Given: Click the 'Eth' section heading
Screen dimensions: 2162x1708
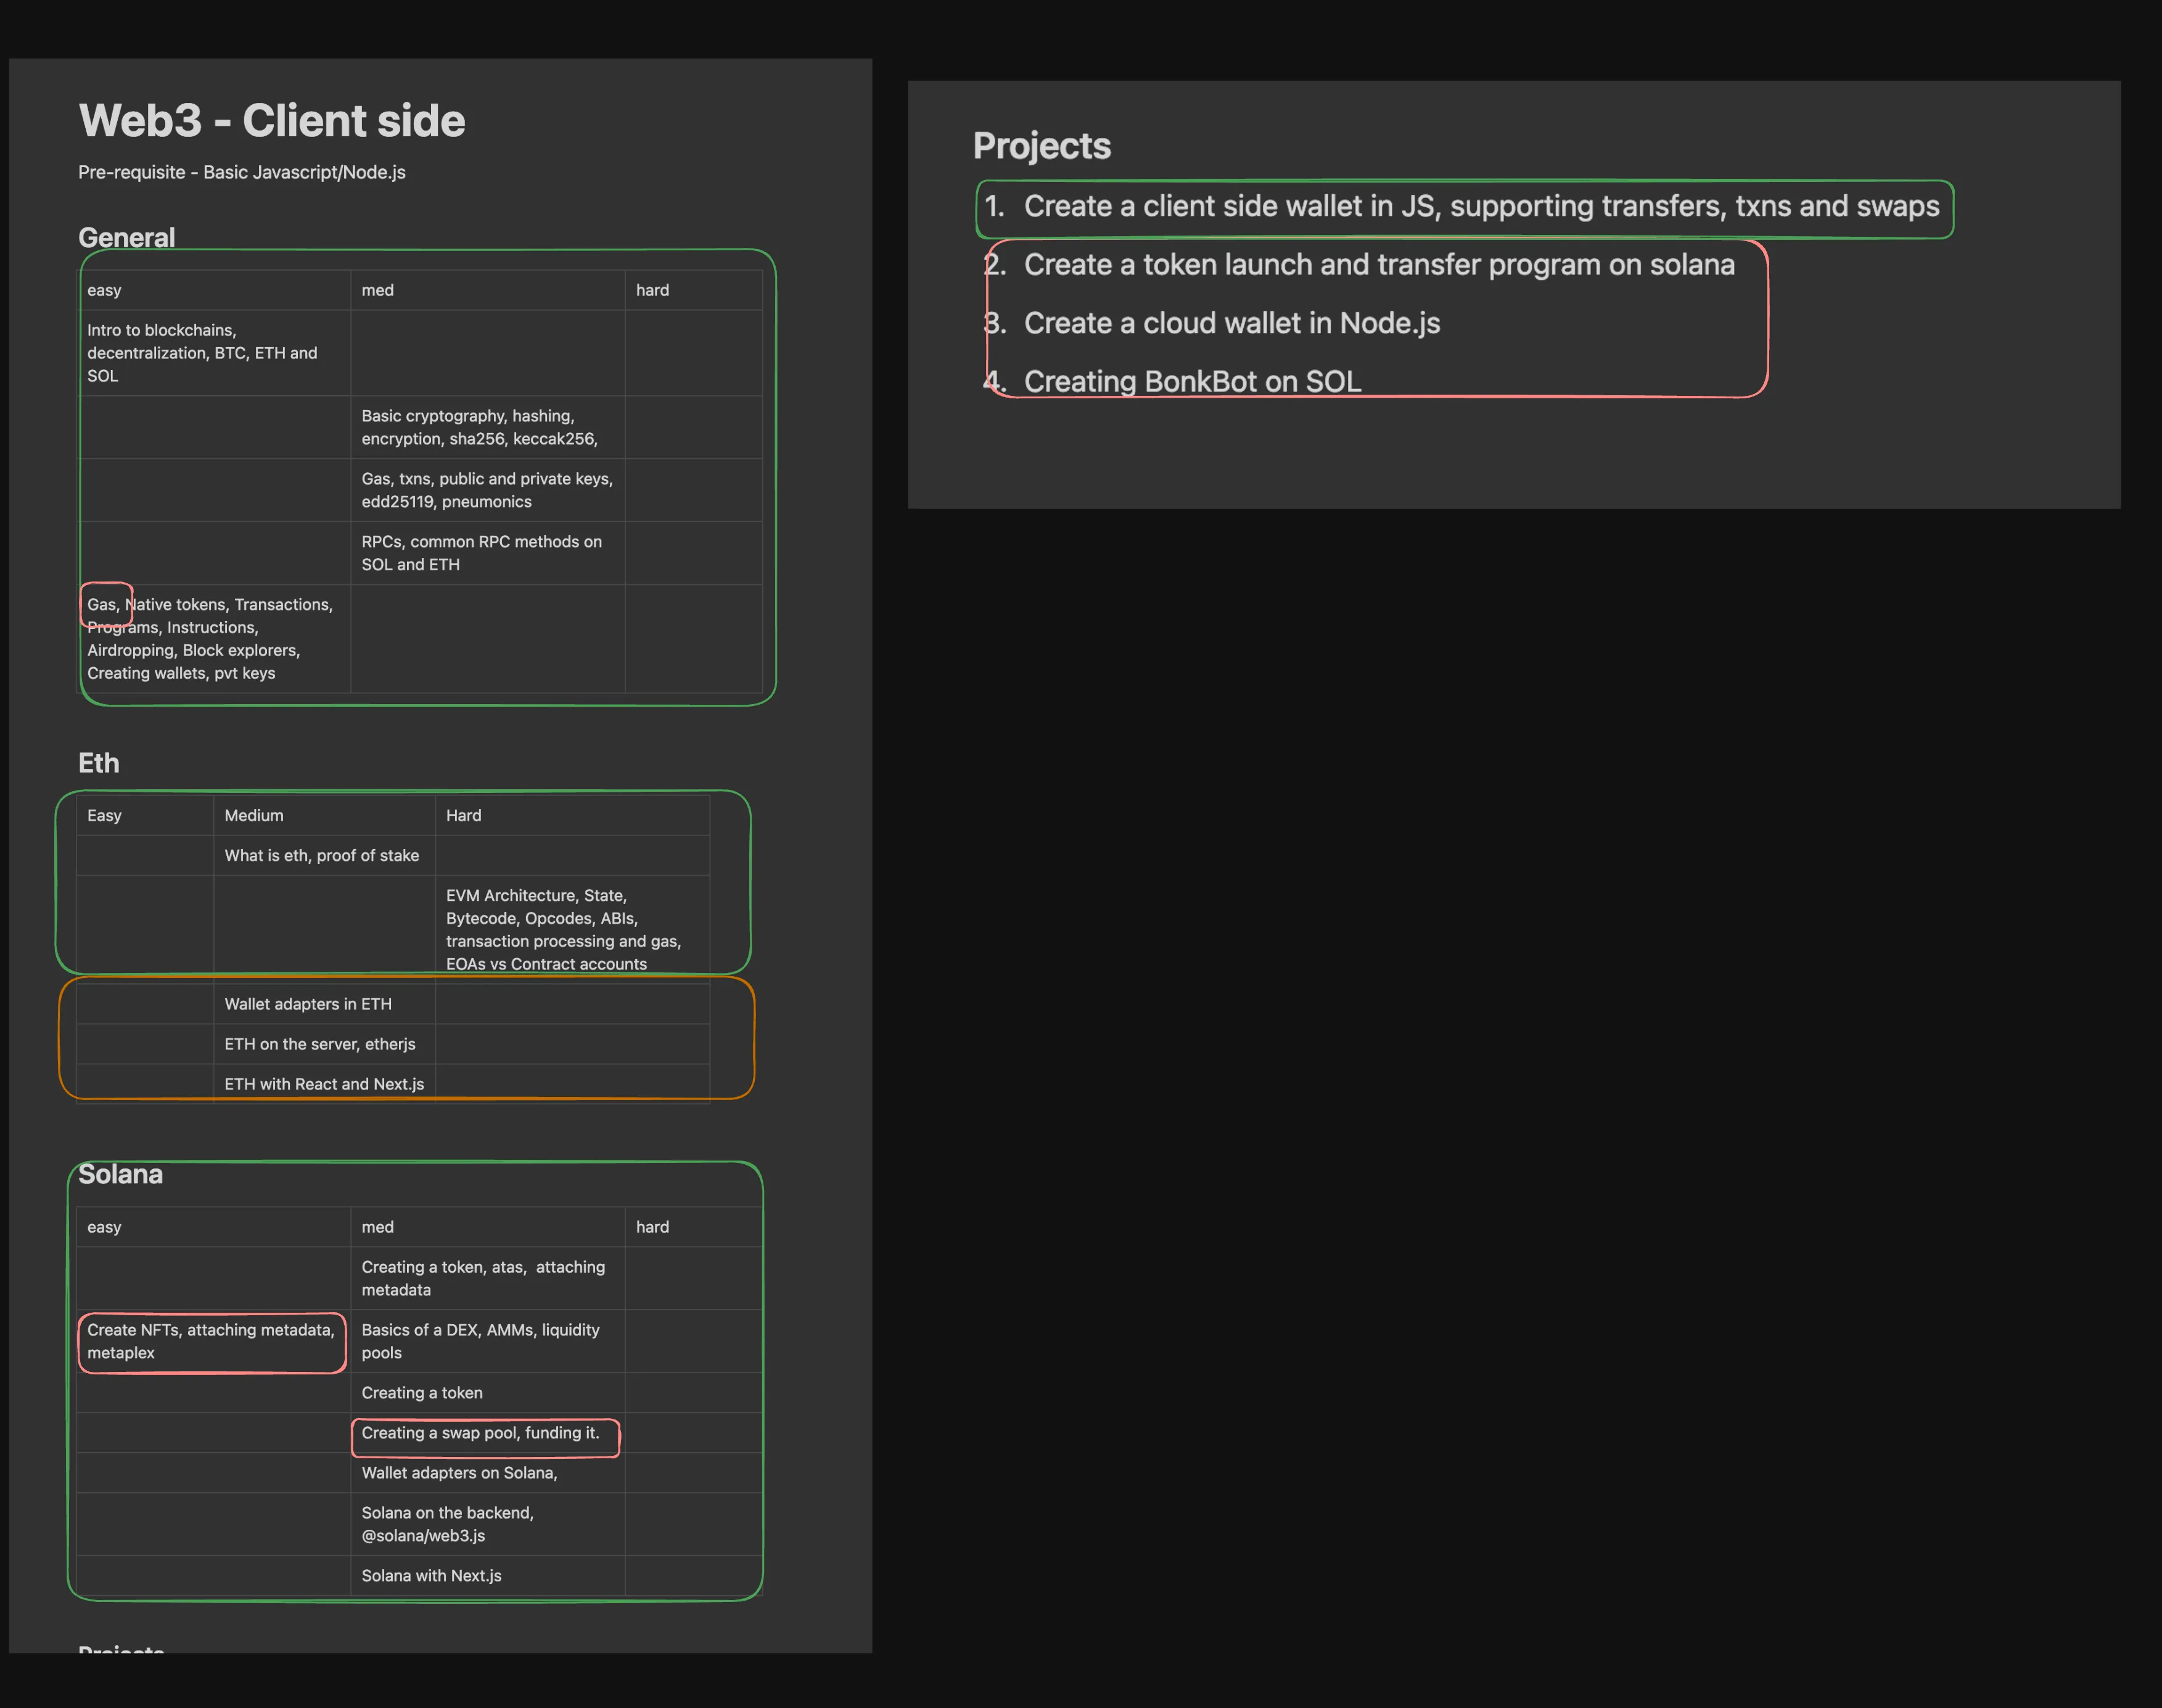Looking at the screenshot, I should coord(98,763).
